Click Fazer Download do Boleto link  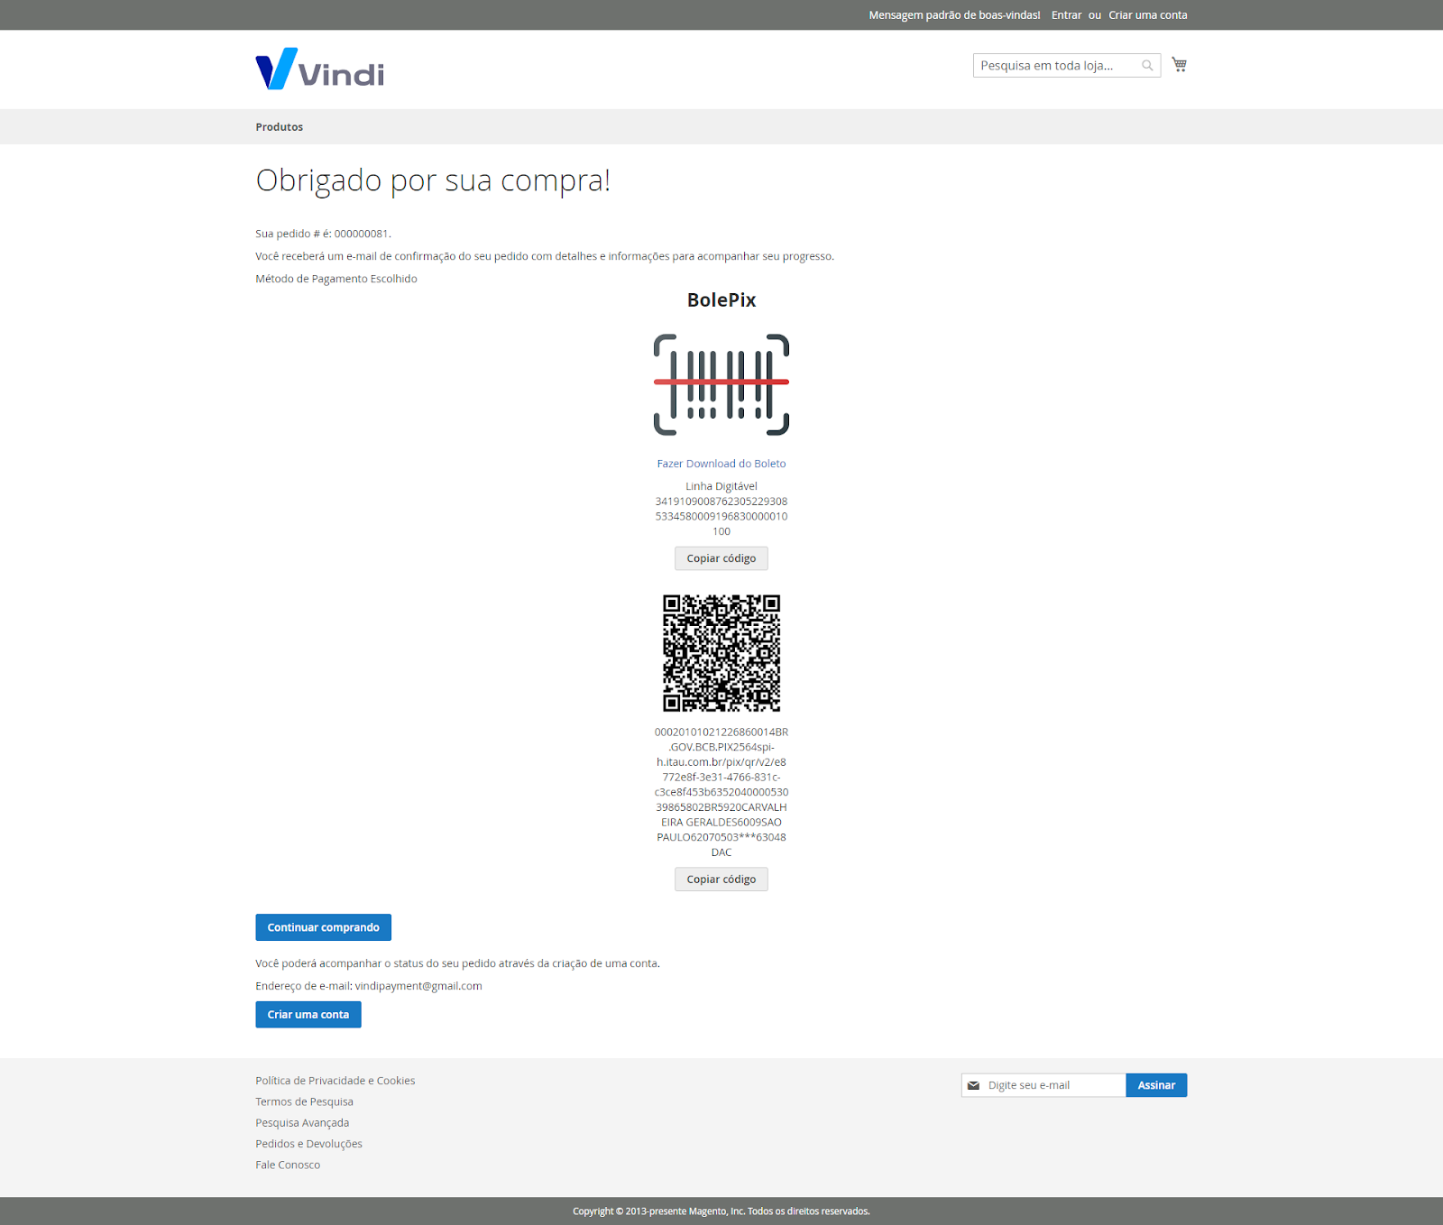pos(721,464)
